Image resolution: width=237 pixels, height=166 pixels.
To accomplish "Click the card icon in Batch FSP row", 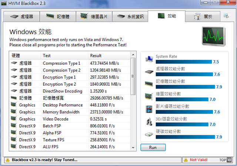I will (14, 125).
